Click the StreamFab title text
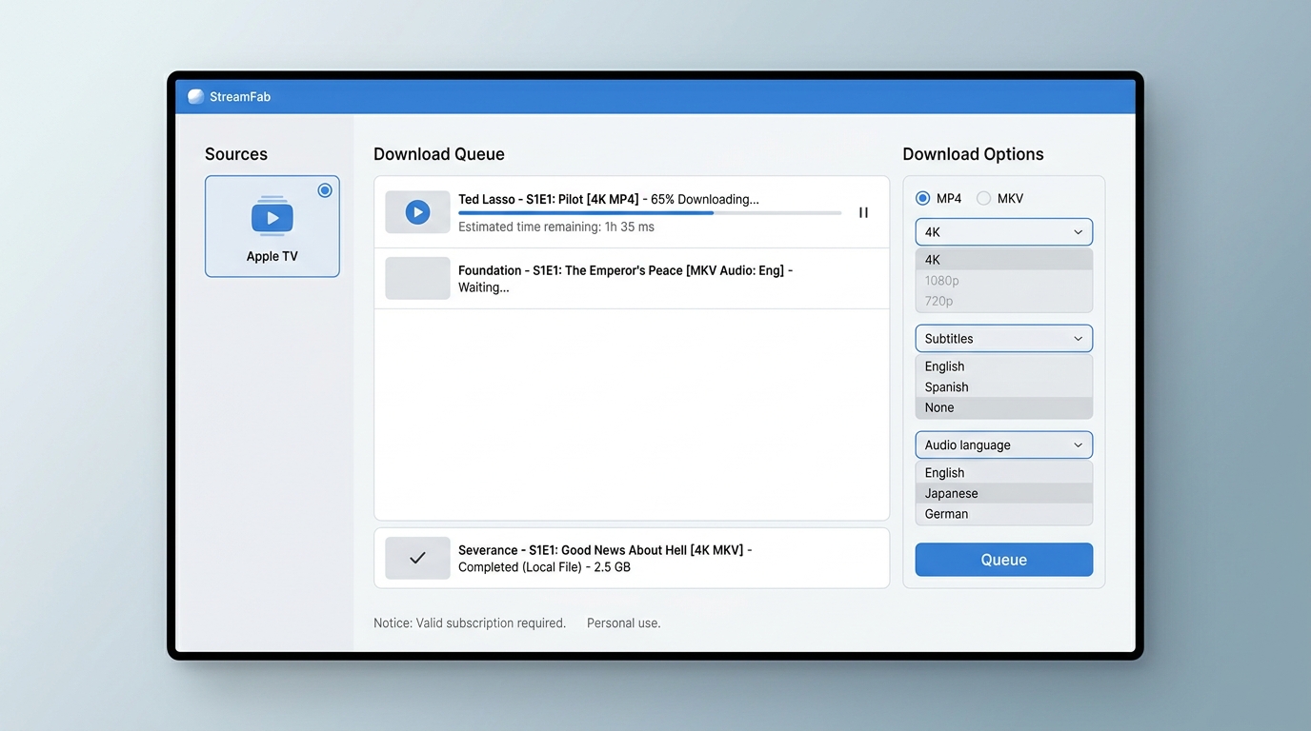1311x731 pixels. (240, 97)
